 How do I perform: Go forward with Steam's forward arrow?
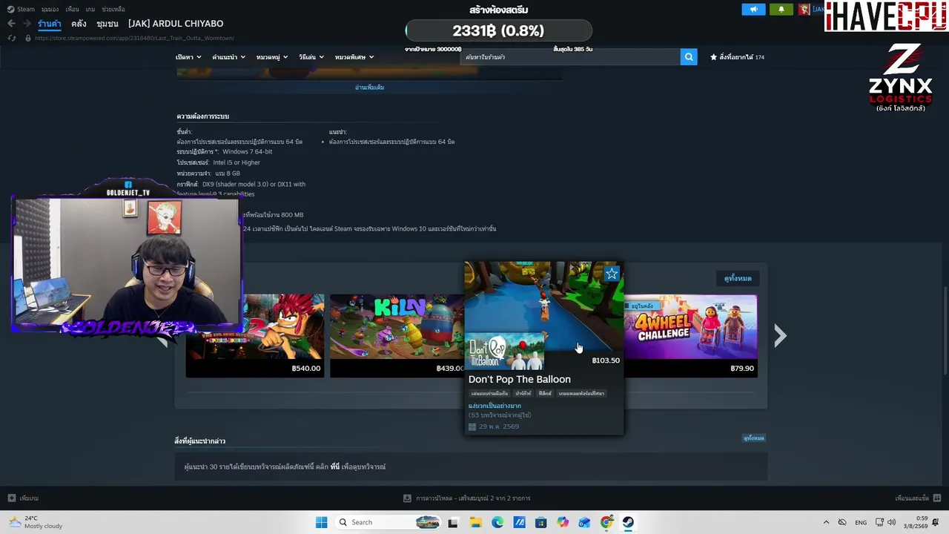26,24
